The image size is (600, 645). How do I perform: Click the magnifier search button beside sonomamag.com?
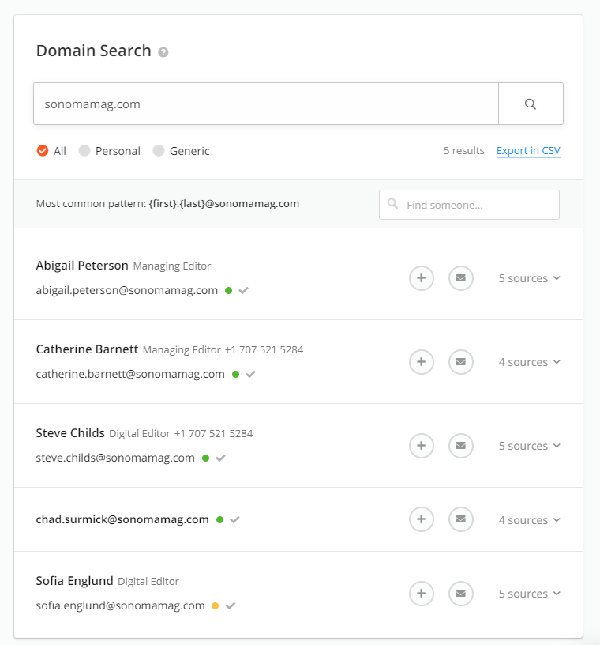pyautogui.click(x=531, y=104)
